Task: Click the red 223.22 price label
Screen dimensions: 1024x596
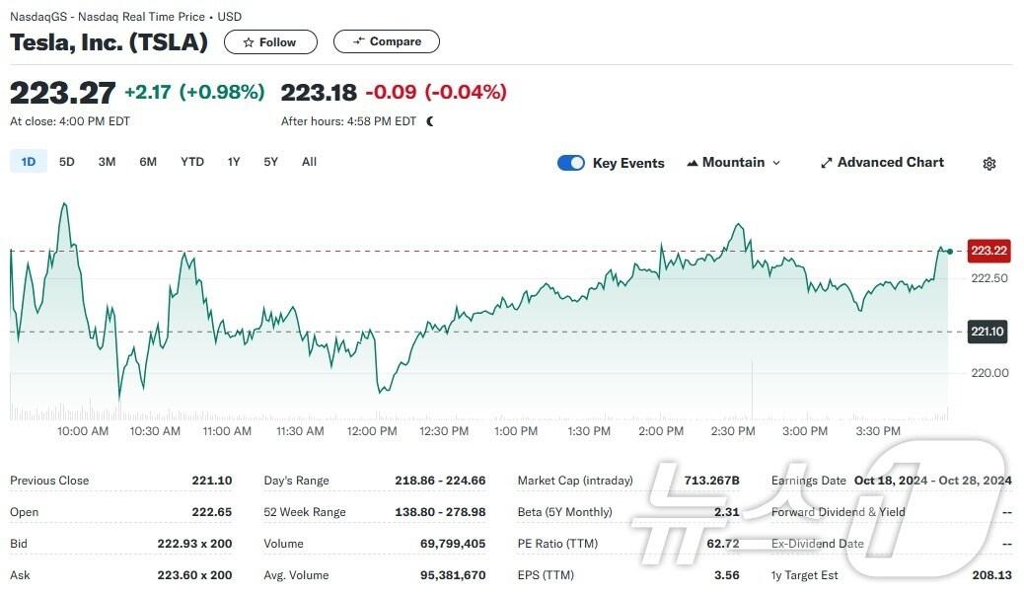Action: click(988, 251)
